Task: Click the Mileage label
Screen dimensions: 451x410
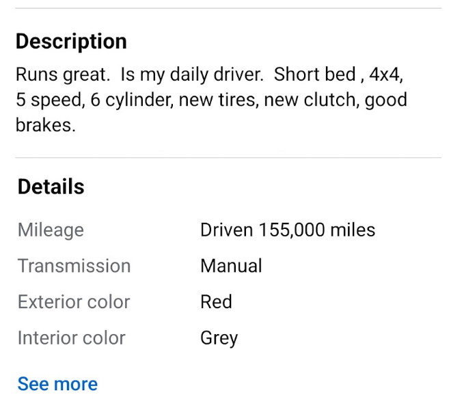Action: point(51,230)
